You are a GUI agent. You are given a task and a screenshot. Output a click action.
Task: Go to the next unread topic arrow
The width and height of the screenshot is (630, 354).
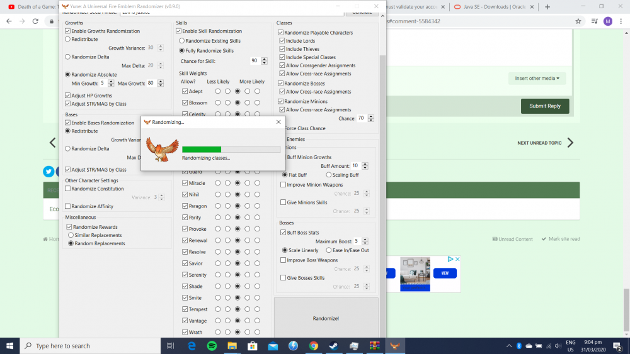coord(571,143)
